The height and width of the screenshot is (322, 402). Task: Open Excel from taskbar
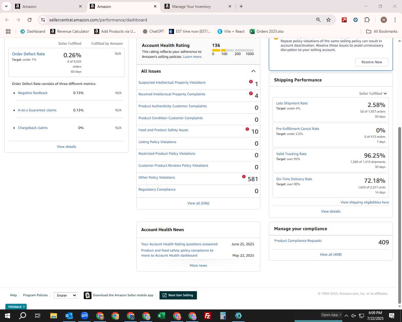tap(161, 316)
